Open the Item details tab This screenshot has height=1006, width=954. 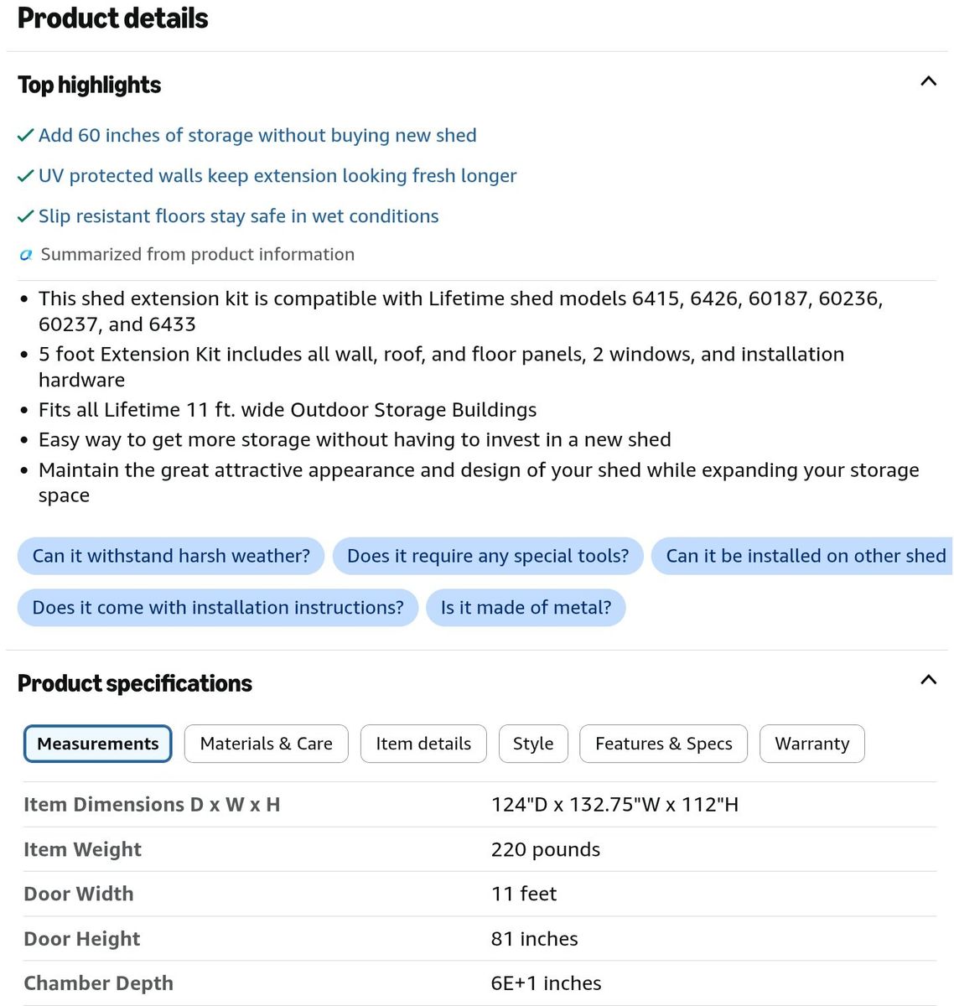pos(423,744)
